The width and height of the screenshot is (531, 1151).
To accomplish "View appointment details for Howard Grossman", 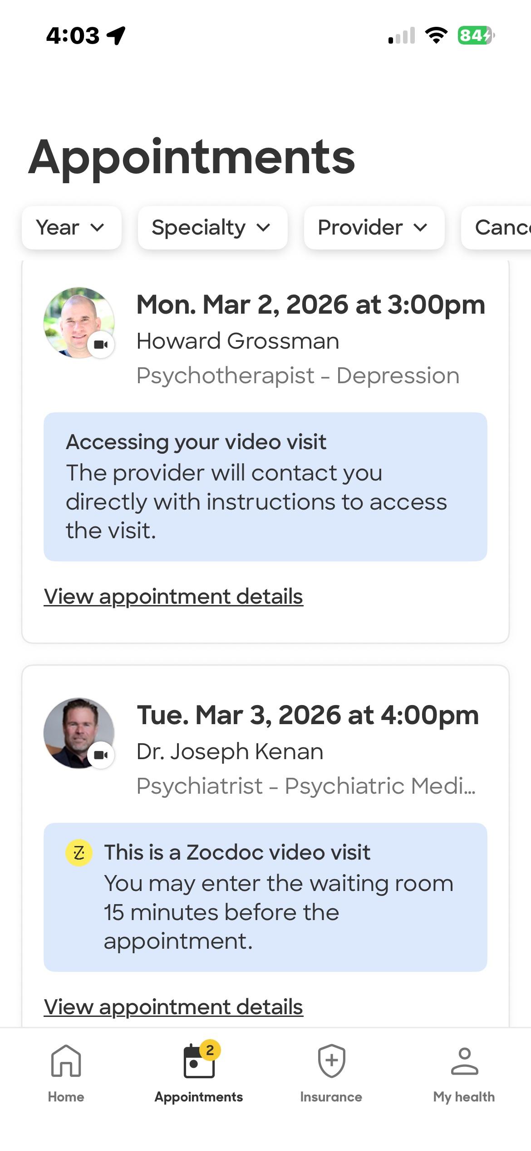I will pos(173,596).
